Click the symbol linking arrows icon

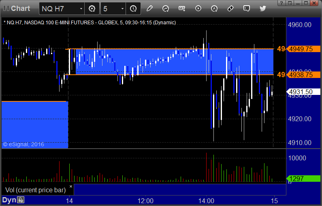click(x=230, y=8)
